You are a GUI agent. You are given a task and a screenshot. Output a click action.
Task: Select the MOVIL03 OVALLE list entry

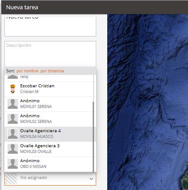pos(49,149)
